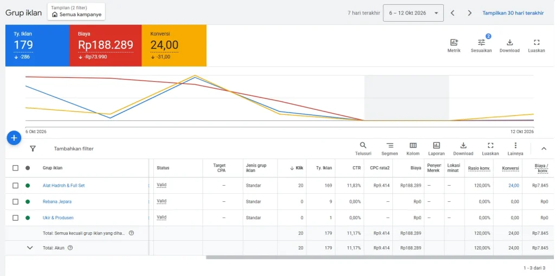Sort by CPC rata2 column header
555x276 pixels.
[379, 168]
